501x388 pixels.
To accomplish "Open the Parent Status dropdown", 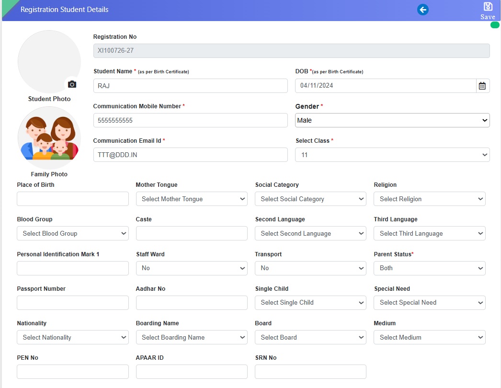I will point(429,268).
